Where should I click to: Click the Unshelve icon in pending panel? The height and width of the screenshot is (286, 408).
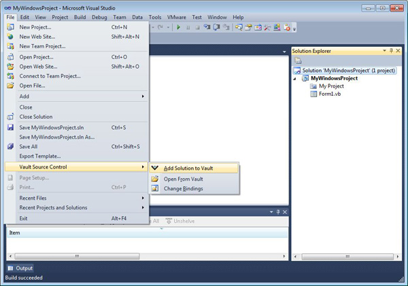169,221
